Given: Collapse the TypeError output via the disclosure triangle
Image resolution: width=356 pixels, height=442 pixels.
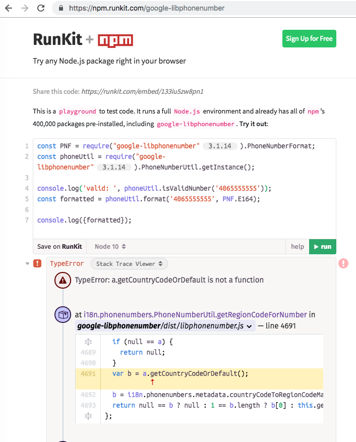Looking at the screenshot, I should [27, 263].
